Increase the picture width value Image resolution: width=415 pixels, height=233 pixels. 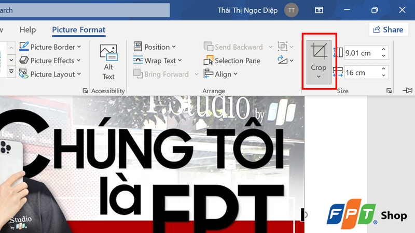tap(383, 69)
